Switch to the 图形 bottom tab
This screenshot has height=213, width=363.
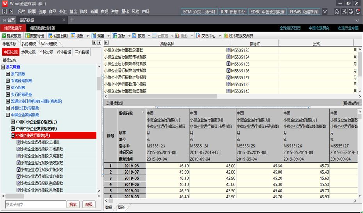coord(121,207)
